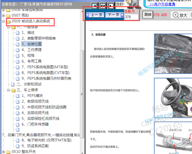Zoom in with the 放大 magnifier
Image resolution: width=192 pixels, height=154 pixels.
click(x=180, y=15)
